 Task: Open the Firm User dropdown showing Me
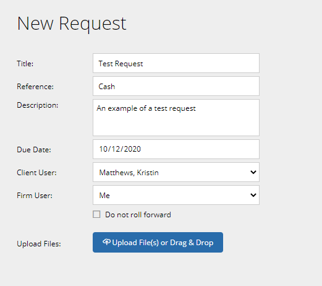point(176,195)
